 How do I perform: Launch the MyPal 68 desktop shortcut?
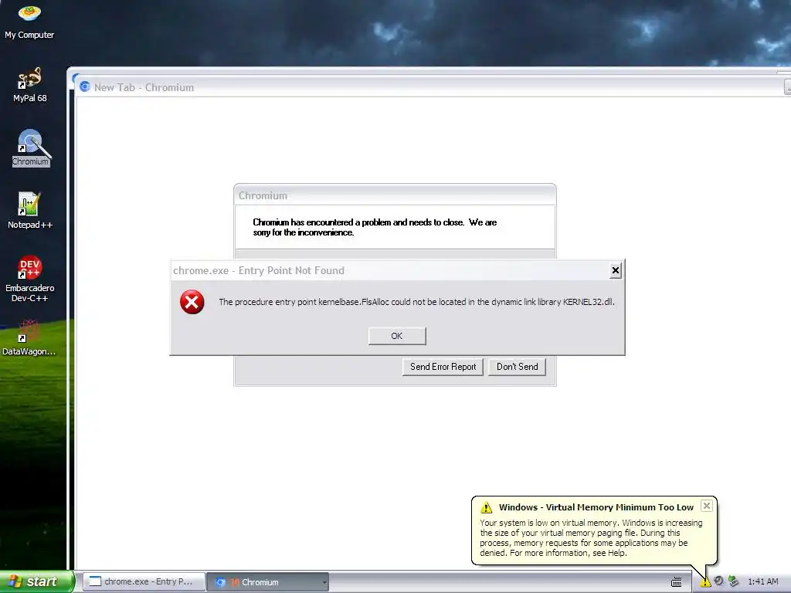click(x=29, y=84)
